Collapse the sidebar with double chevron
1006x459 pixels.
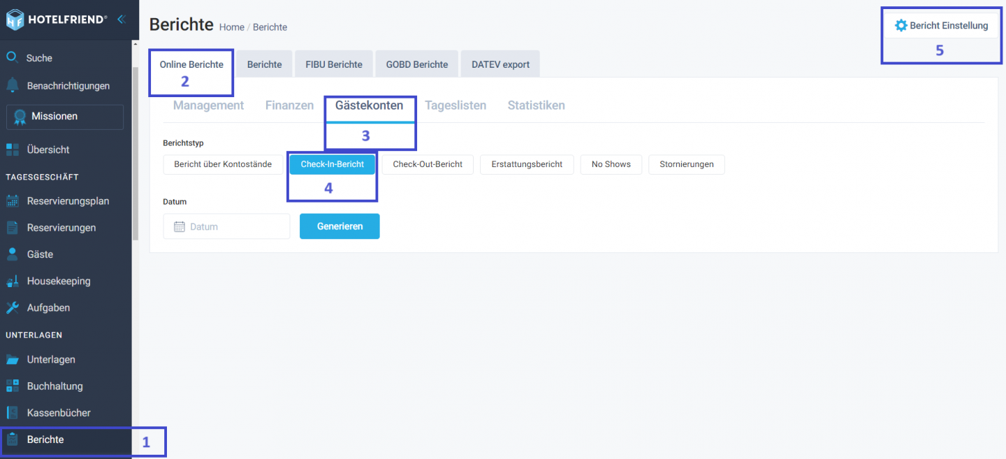click(x=121, y=19)
